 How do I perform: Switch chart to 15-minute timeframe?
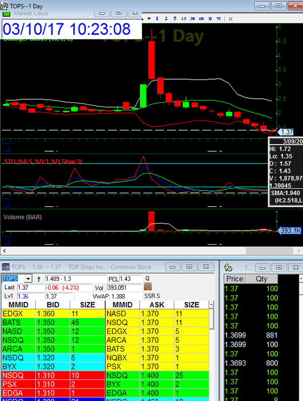point(183,18)
